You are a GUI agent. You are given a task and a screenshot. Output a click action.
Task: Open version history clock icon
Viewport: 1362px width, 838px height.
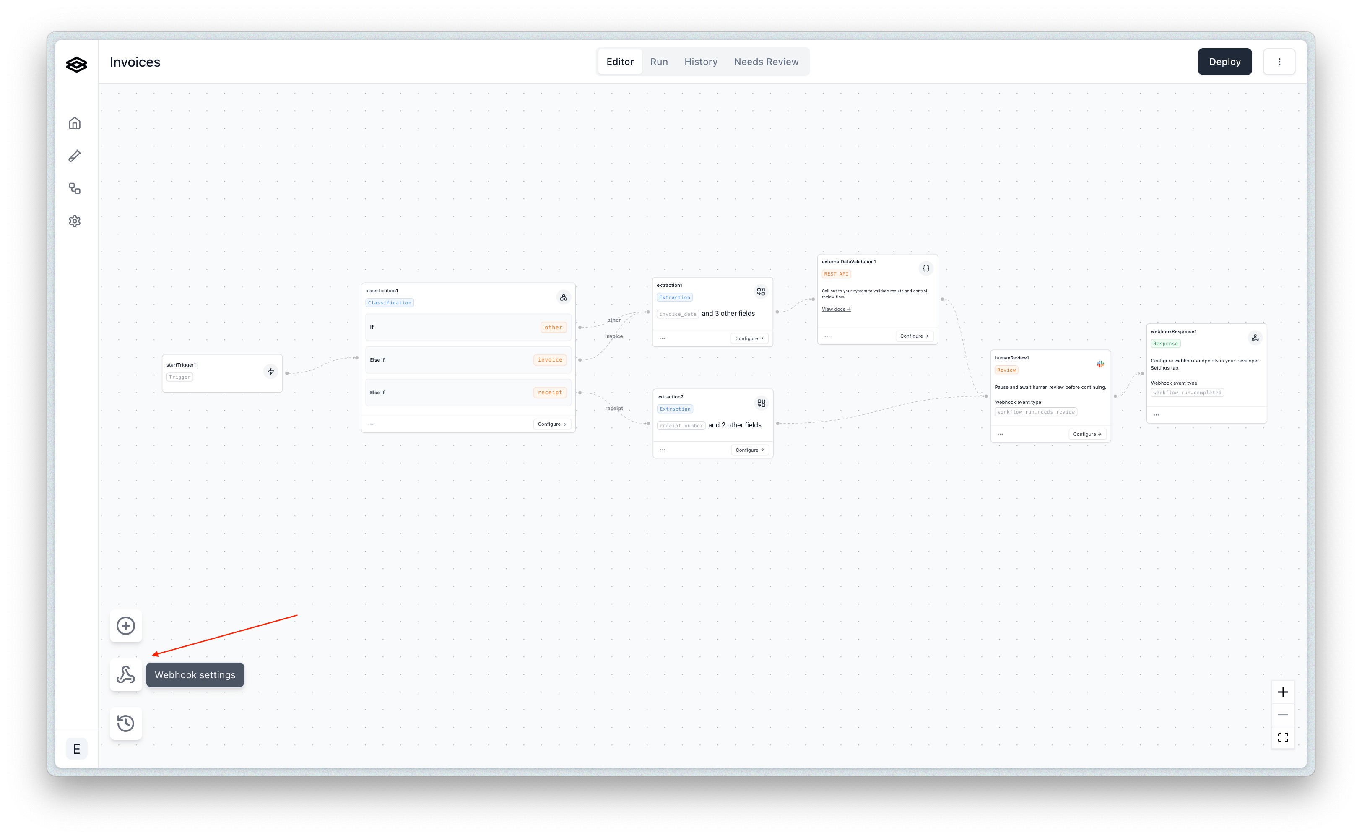click(126, 723)
